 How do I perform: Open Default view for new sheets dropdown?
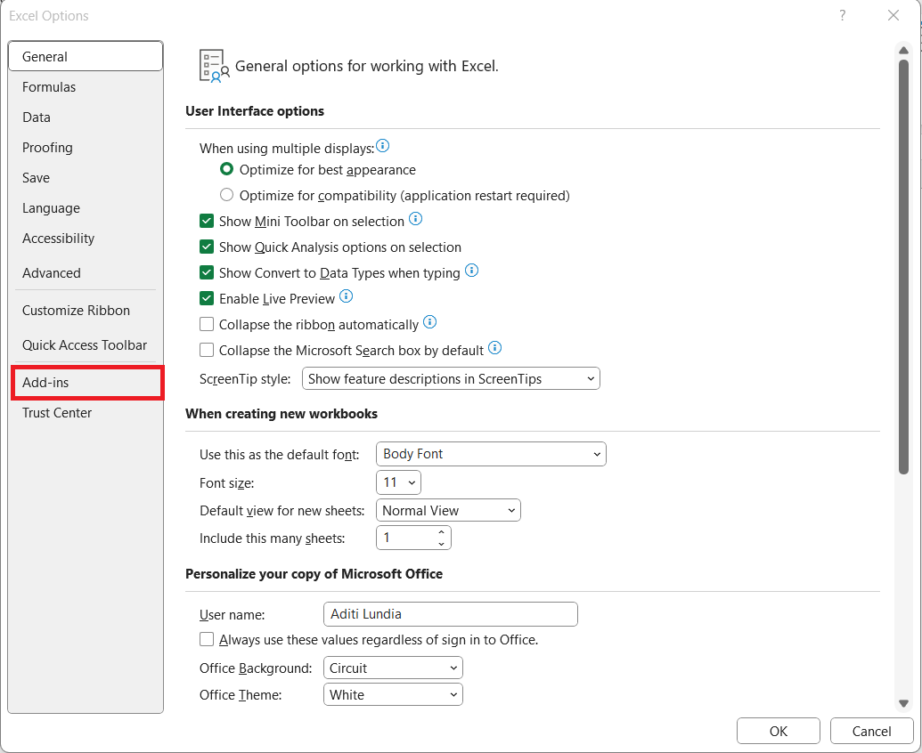tap(448, 510)
